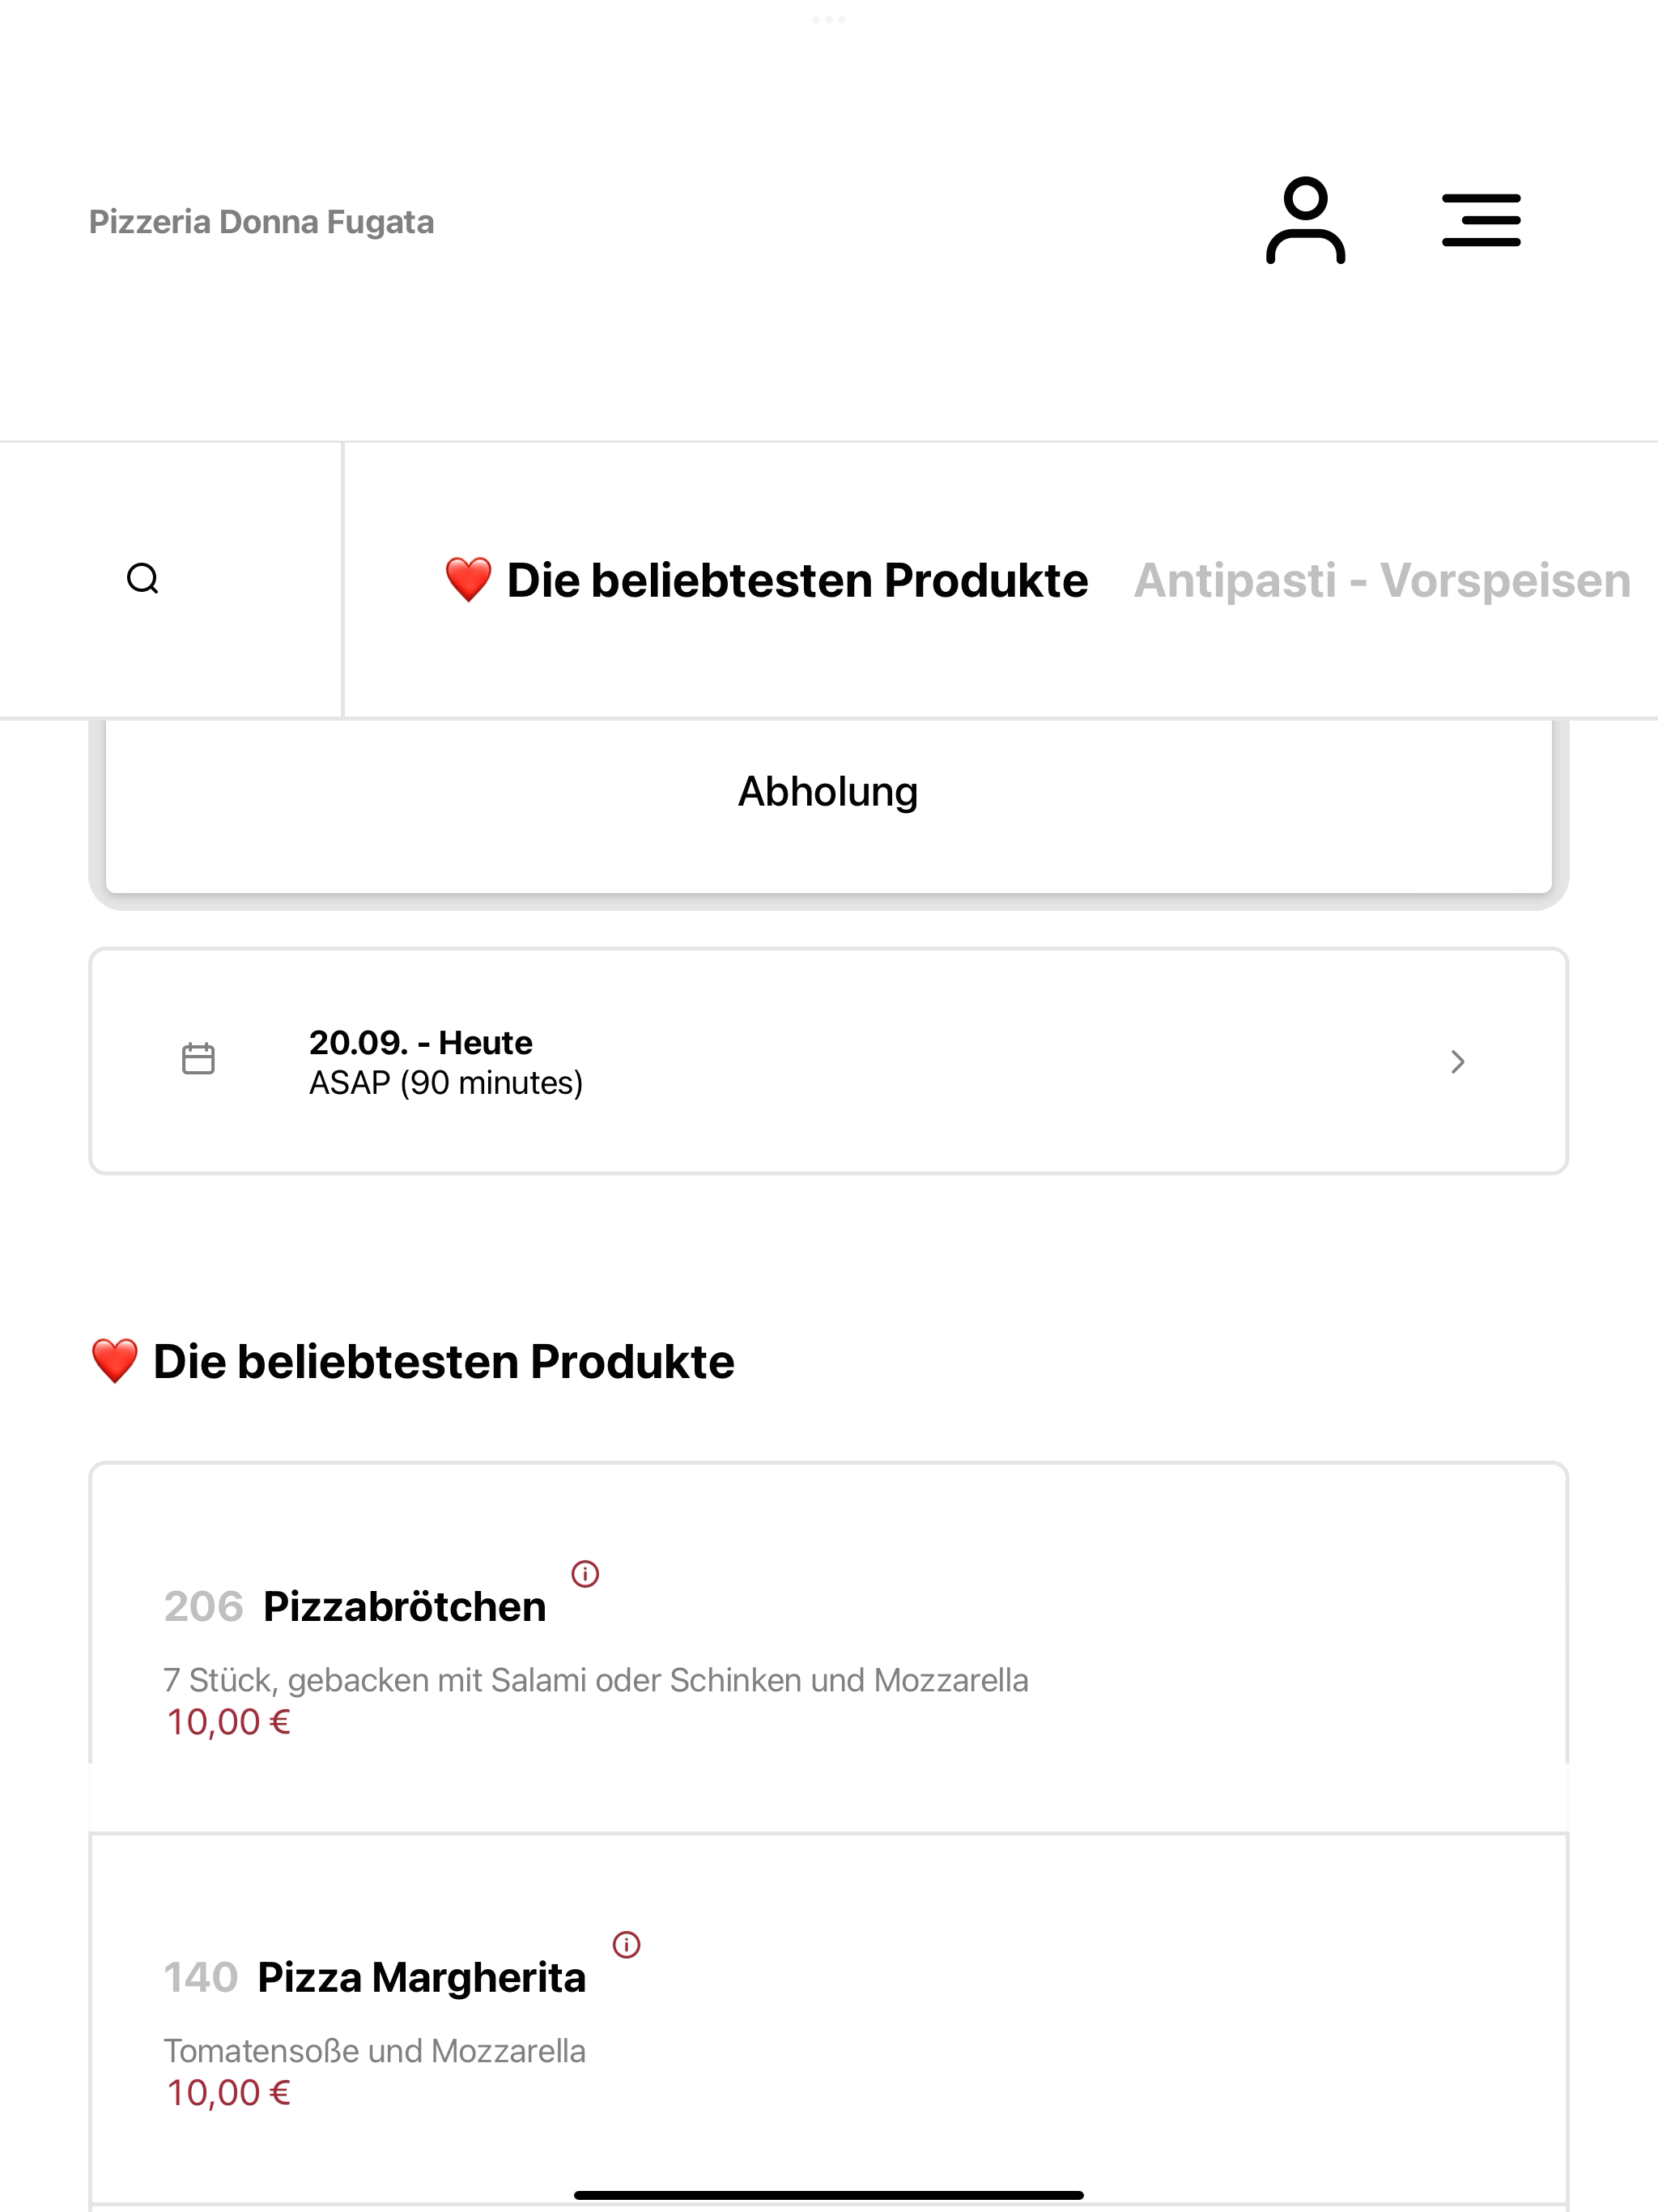Tap the Pizzabrötchen 10,00 € price
1658x2212 pixels.
[x=228, y=1723]
